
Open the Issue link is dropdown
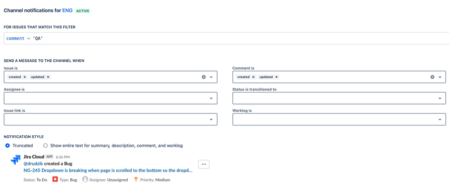tap(111, 119)
